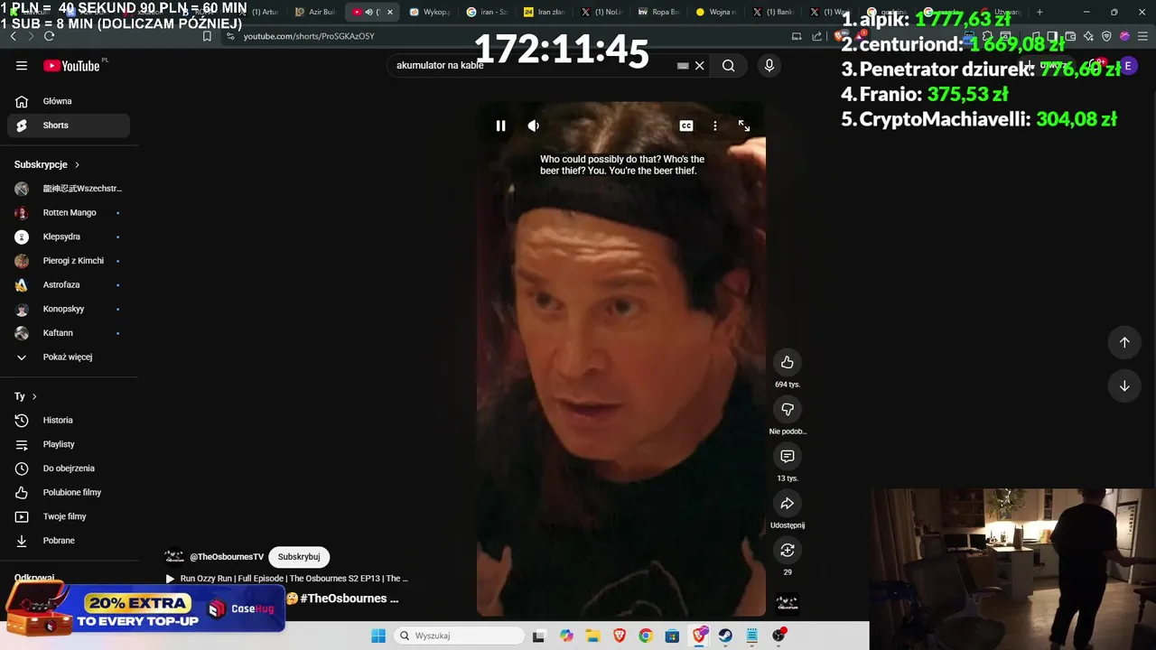Click the browser address bar URL
The width and height of the screenshot is (1156, 650).
[x=309, y=36]
